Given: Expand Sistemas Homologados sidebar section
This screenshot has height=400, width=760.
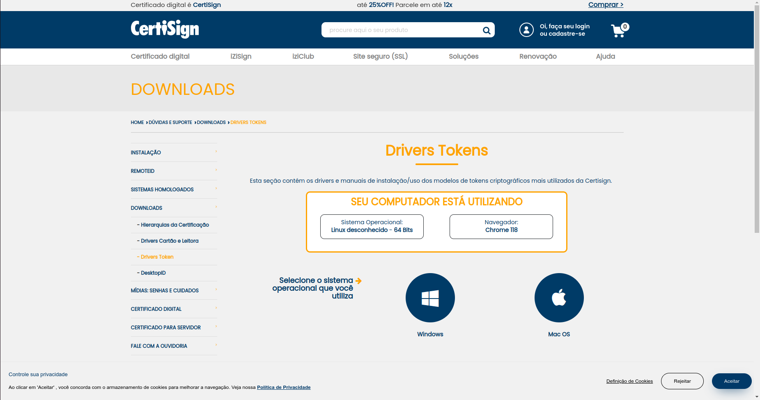Looking at the screenshot, I should click(174, 189).
